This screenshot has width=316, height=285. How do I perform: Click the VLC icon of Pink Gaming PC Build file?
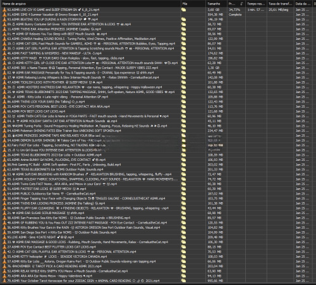pos(4,165)
